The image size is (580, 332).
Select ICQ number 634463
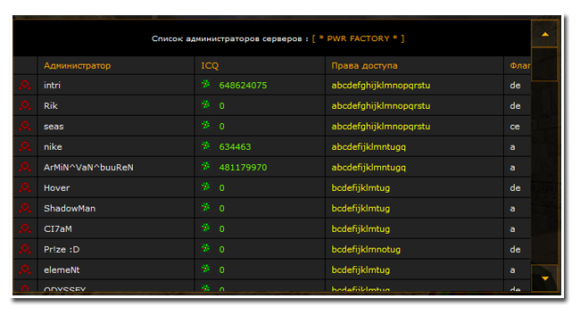[235, 146]
